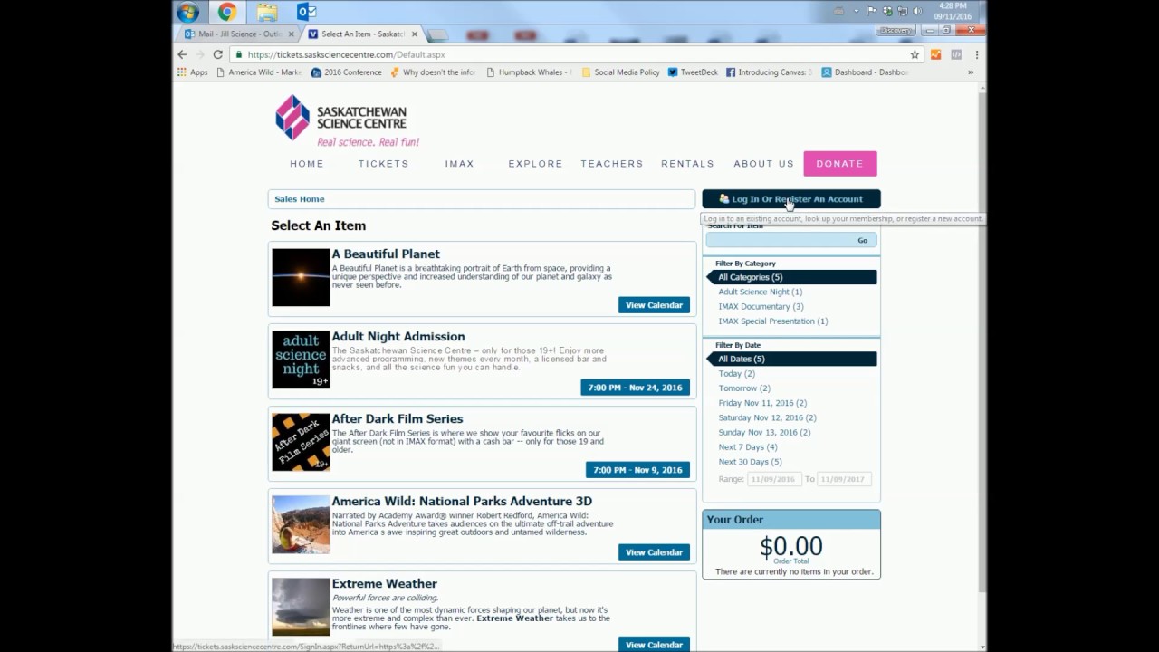Viewport: 1159px width, 652px height.
Task: Click the Chrome taskbar icon
Action: 227,12
